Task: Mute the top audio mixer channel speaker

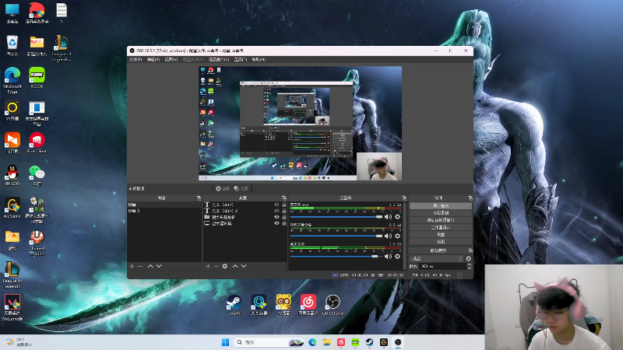Action: (389, 216)
